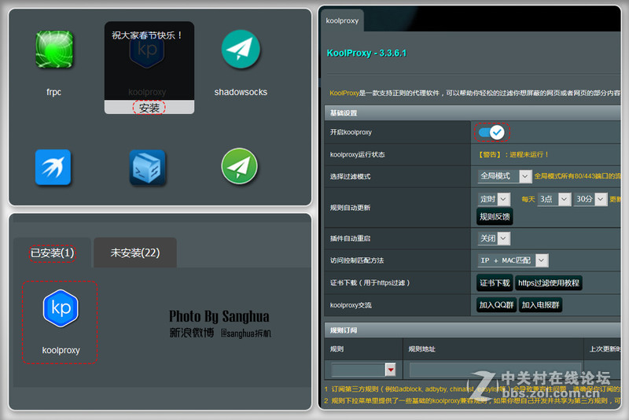Viewport: 629px width, 420px height.
Task: Open the frpc green globe icon
Action: 54,50
